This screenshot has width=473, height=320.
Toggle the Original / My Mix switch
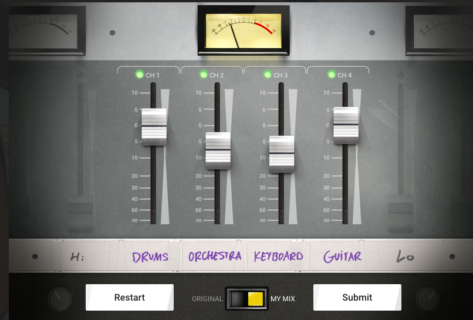pyautogui.click(x=246, y=298)
